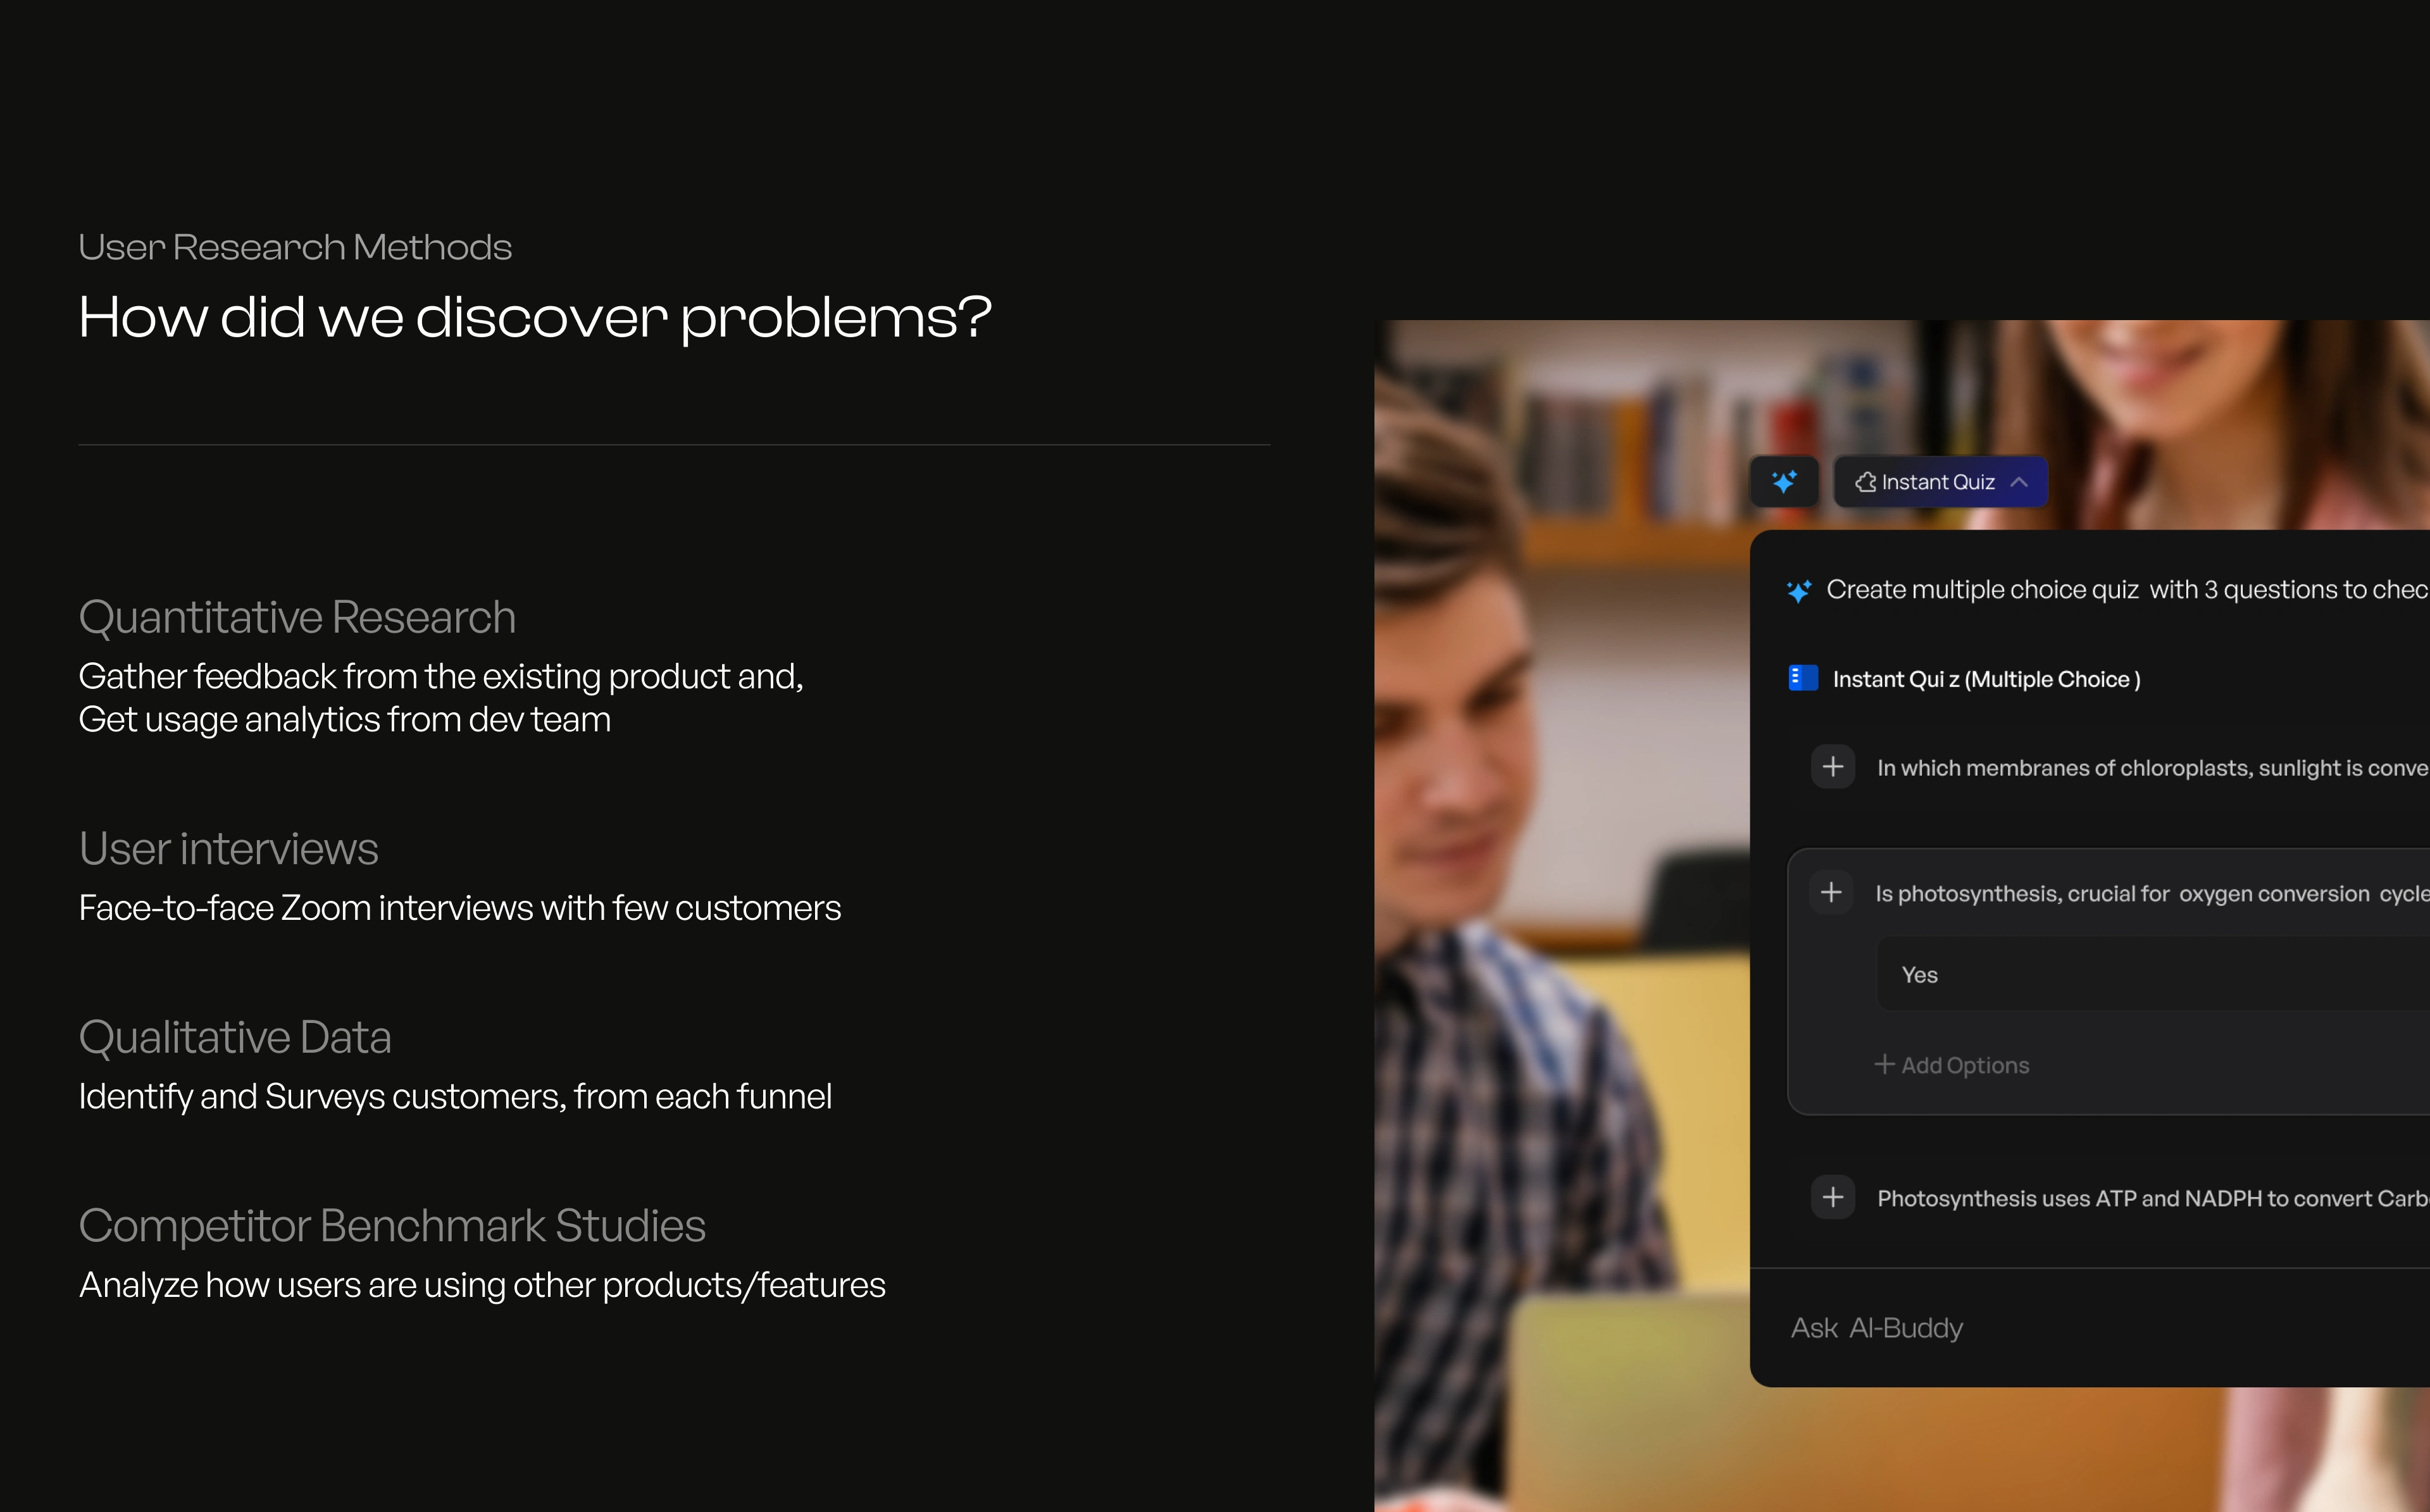Click the 'Instant Quiz (Multiple Choice)' title
Screen dimensions: 2430x1512
(1986, 679)
